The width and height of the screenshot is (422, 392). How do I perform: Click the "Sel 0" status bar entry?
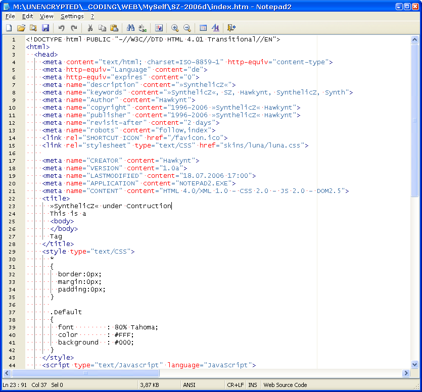click(57, 385)
